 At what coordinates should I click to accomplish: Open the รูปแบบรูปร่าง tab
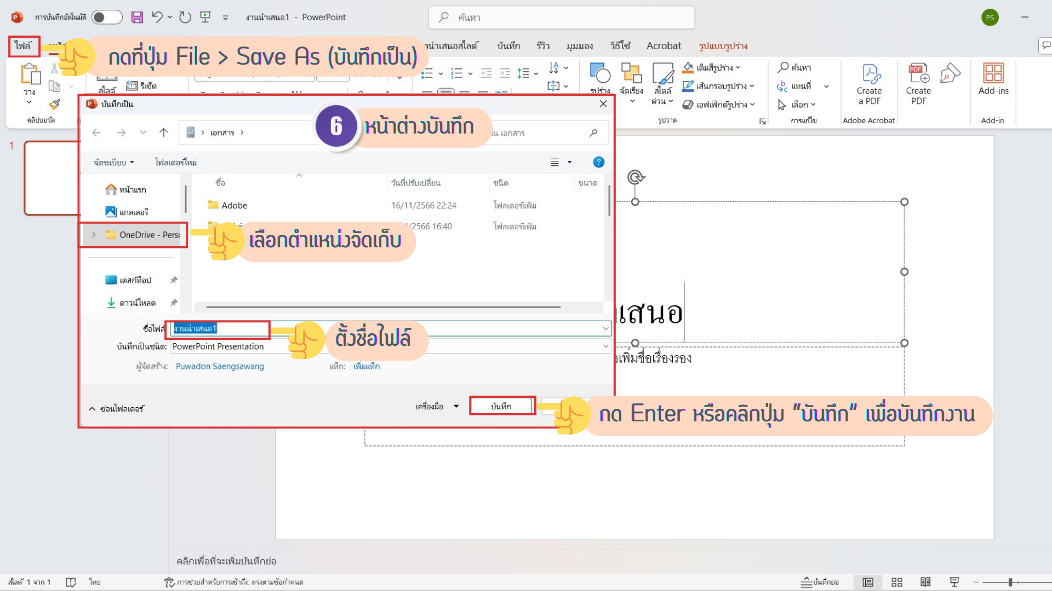pyautogui.click(x=723, y=46)
